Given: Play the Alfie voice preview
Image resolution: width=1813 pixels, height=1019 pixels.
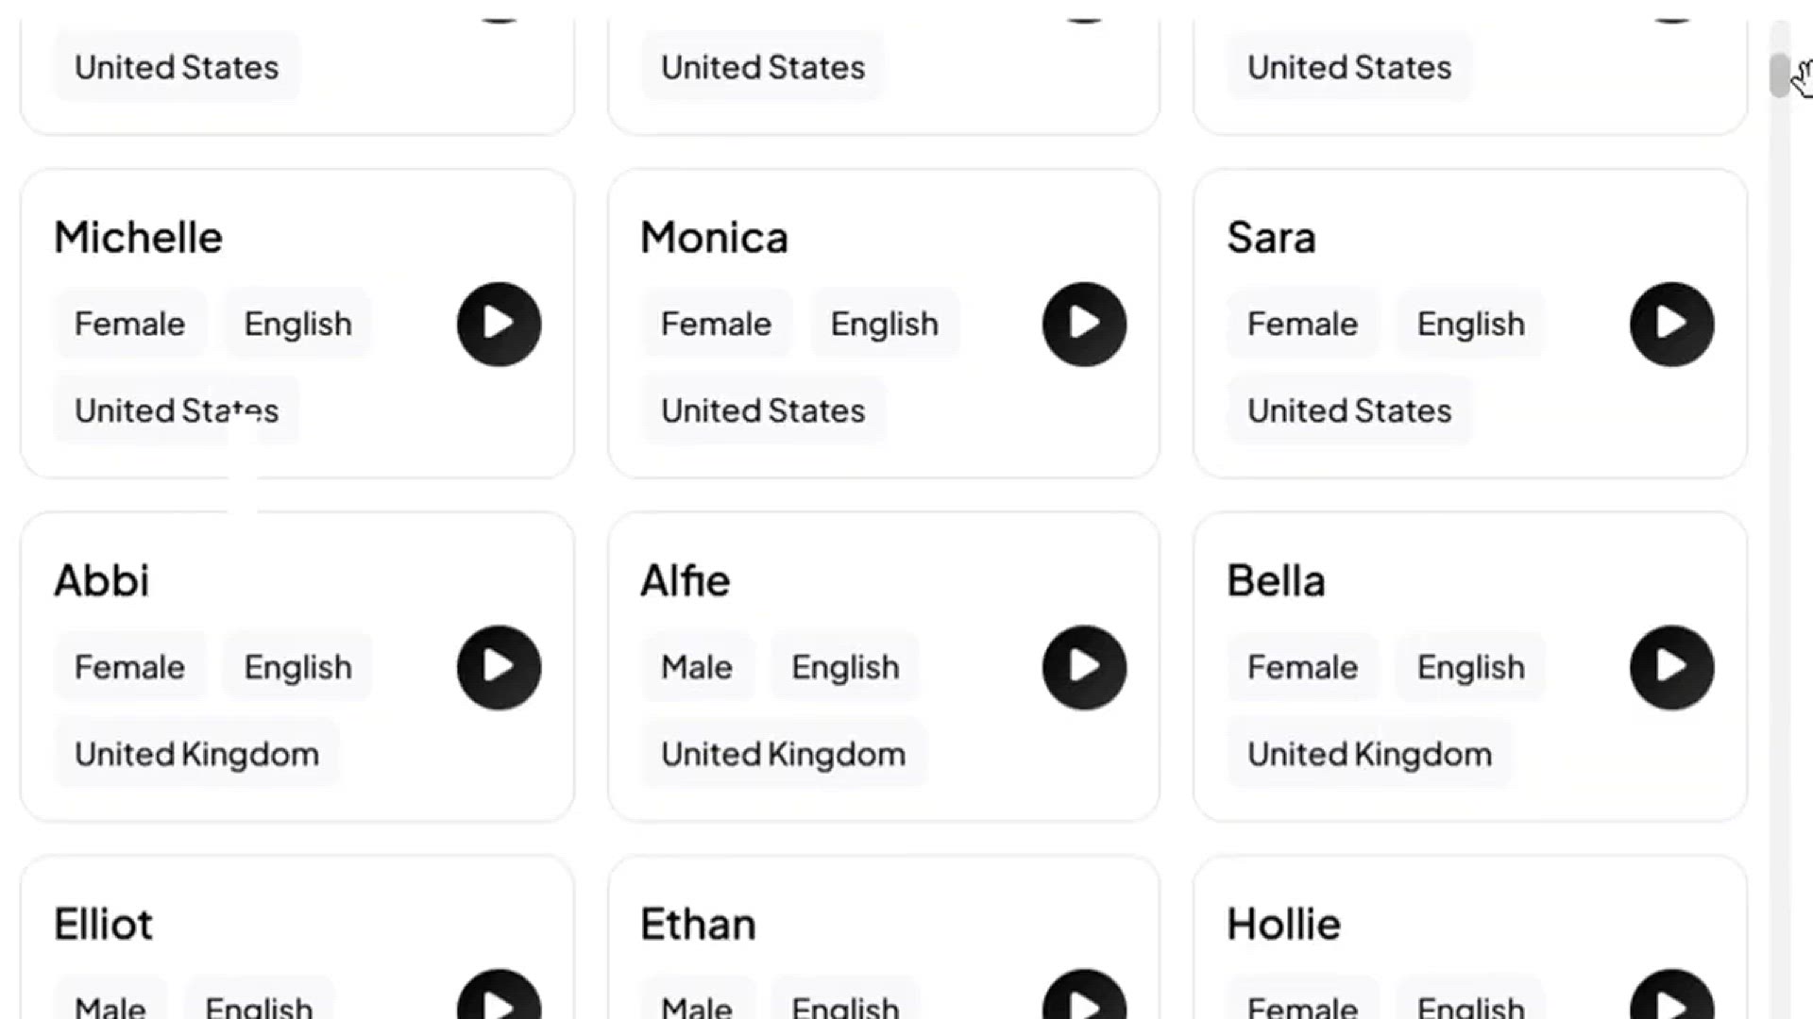Looking at the screenshot, I should click(x=1083, y=667).
